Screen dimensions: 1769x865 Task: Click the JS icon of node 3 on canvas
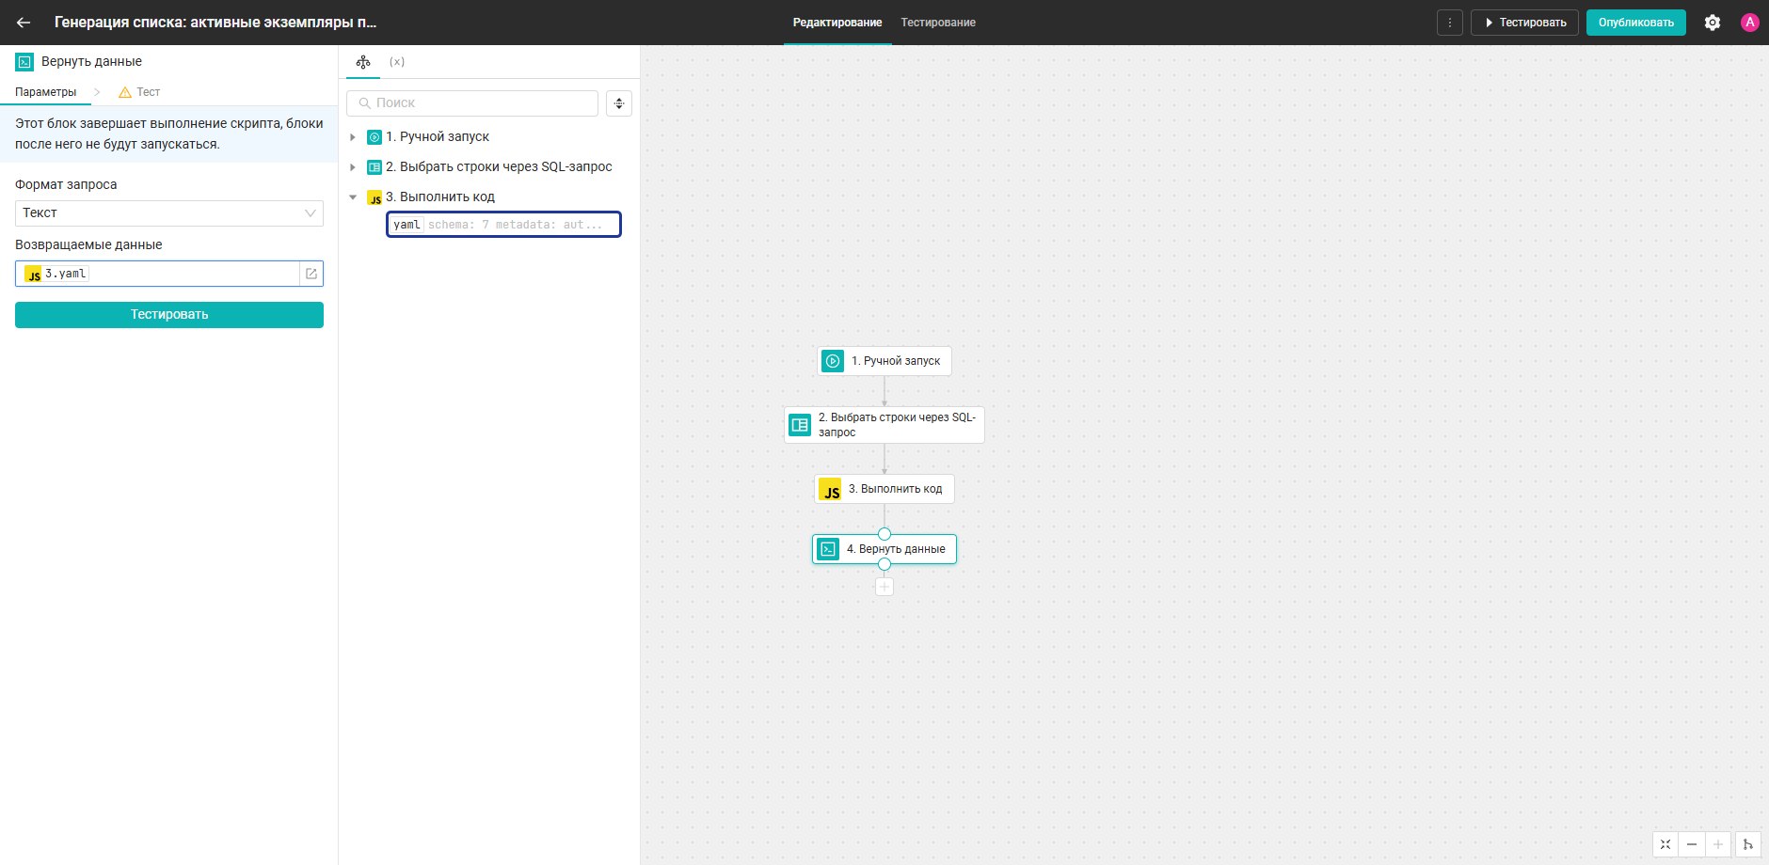830,489
